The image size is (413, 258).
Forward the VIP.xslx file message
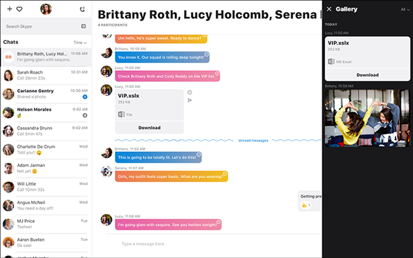(x=189, y=100)
